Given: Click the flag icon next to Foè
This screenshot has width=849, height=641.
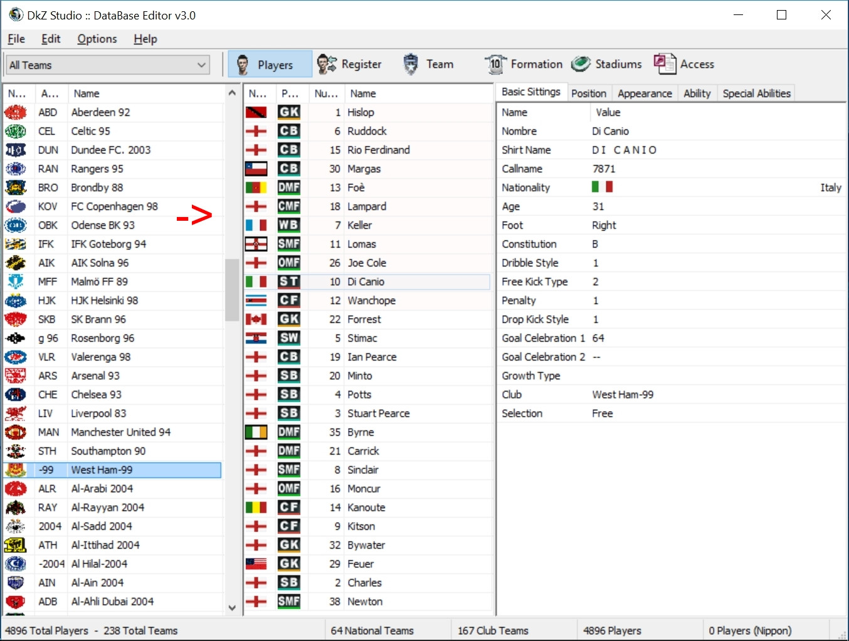Looking at the screenshot, I should coord(256,188).
